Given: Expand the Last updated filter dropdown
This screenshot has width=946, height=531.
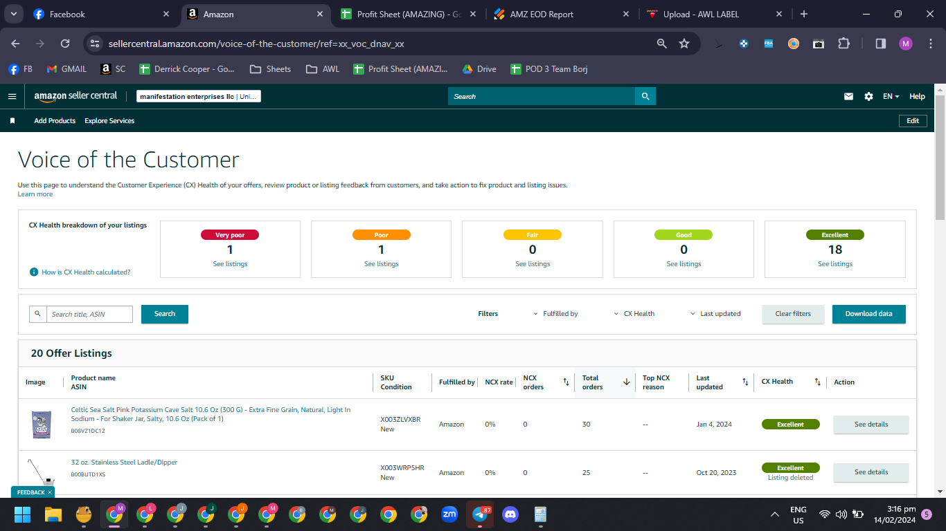Looking at the screenshot, I should pyautogui.click(x=716, y=314).
